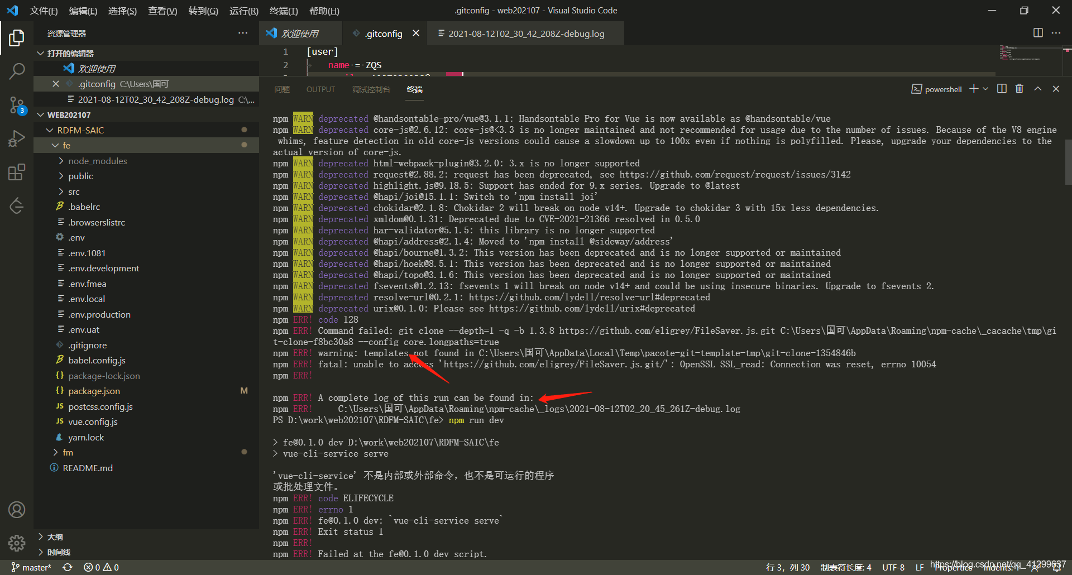Switch to the OUTPUT panel tab
1072x575 pixels.
click(x=320, y=89)
